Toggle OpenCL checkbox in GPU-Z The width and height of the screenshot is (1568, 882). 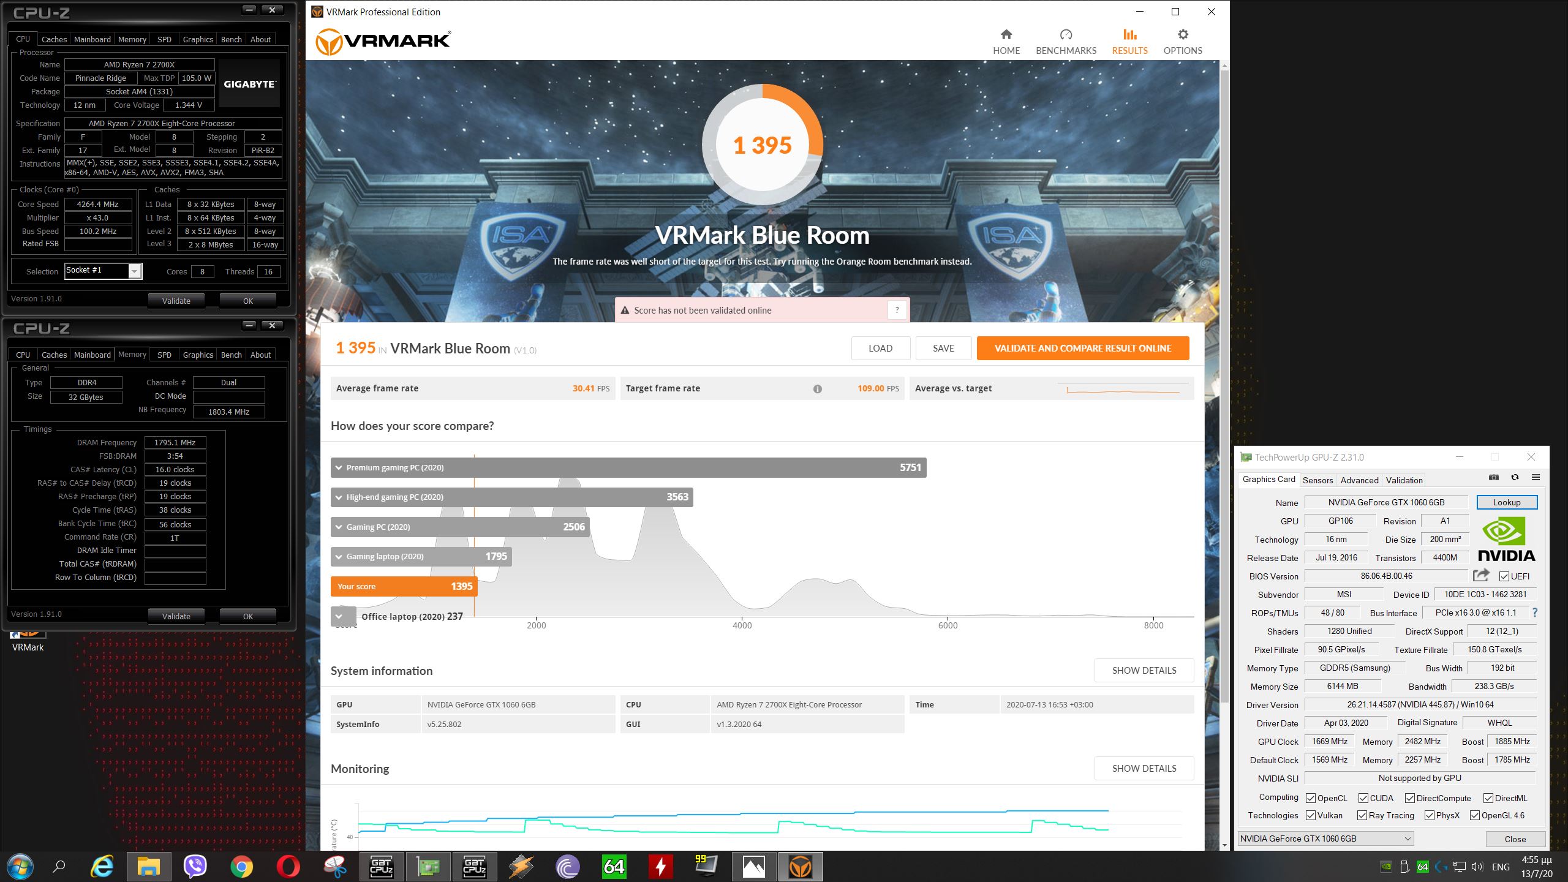tap(1311, 798)
